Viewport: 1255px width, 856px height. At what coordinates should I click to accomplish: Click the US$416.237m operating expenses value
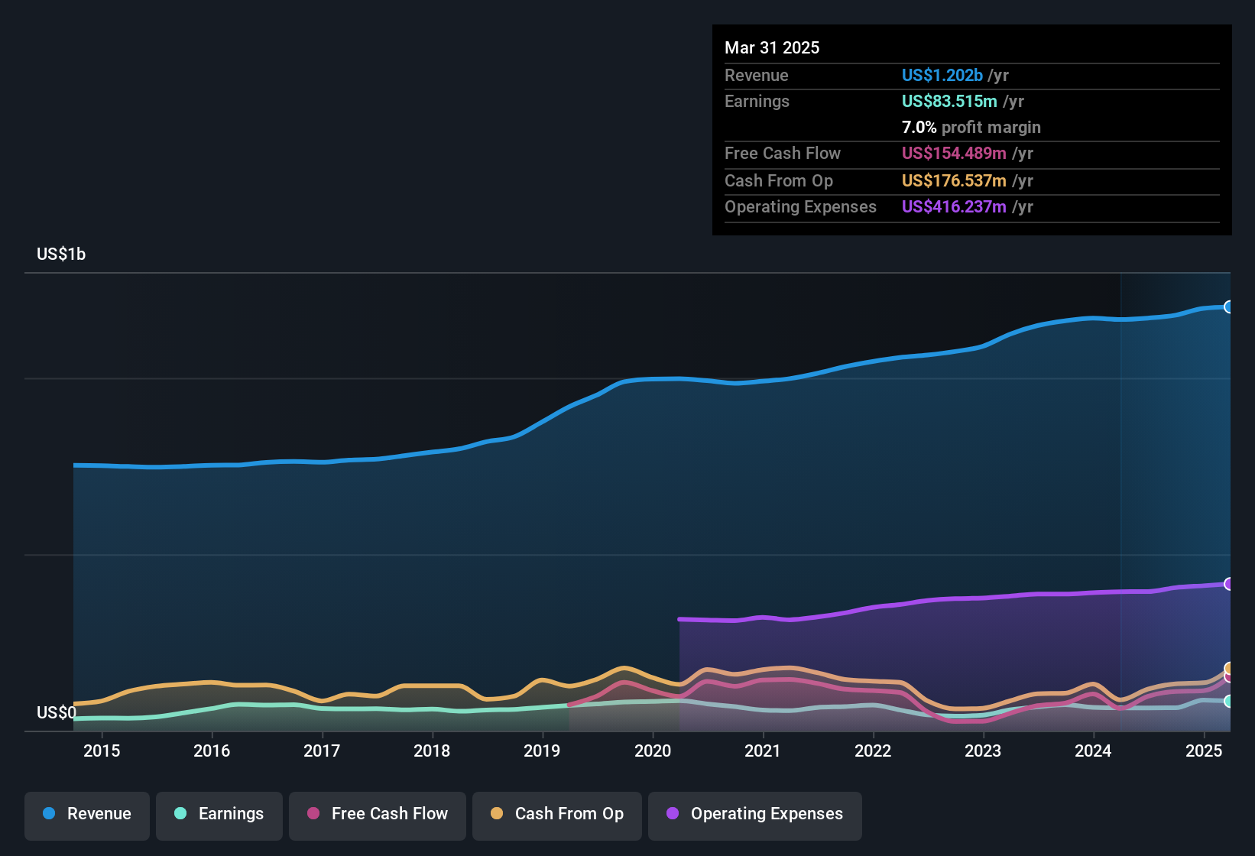tap(954, 206)
